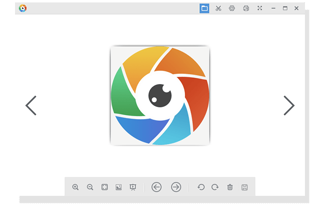
Task: Save the image with the floppy disk icon
Action: (x=244, y=187)
